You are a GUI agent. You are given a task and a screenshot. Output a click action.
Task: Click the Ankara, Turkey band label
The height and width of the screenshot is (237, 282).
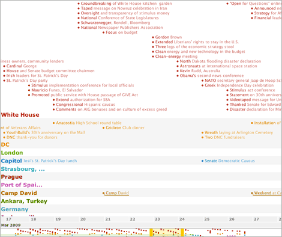(x=24, y=201)
